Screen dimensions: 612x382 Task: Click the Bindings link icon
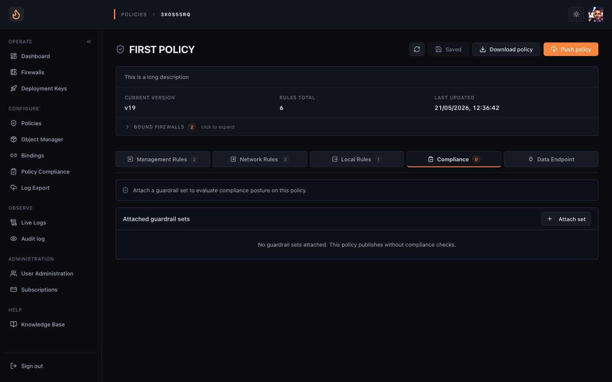coord(14,155)
